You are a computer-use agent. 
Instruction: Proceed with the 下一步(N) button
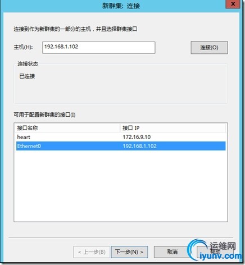[129, 252]
